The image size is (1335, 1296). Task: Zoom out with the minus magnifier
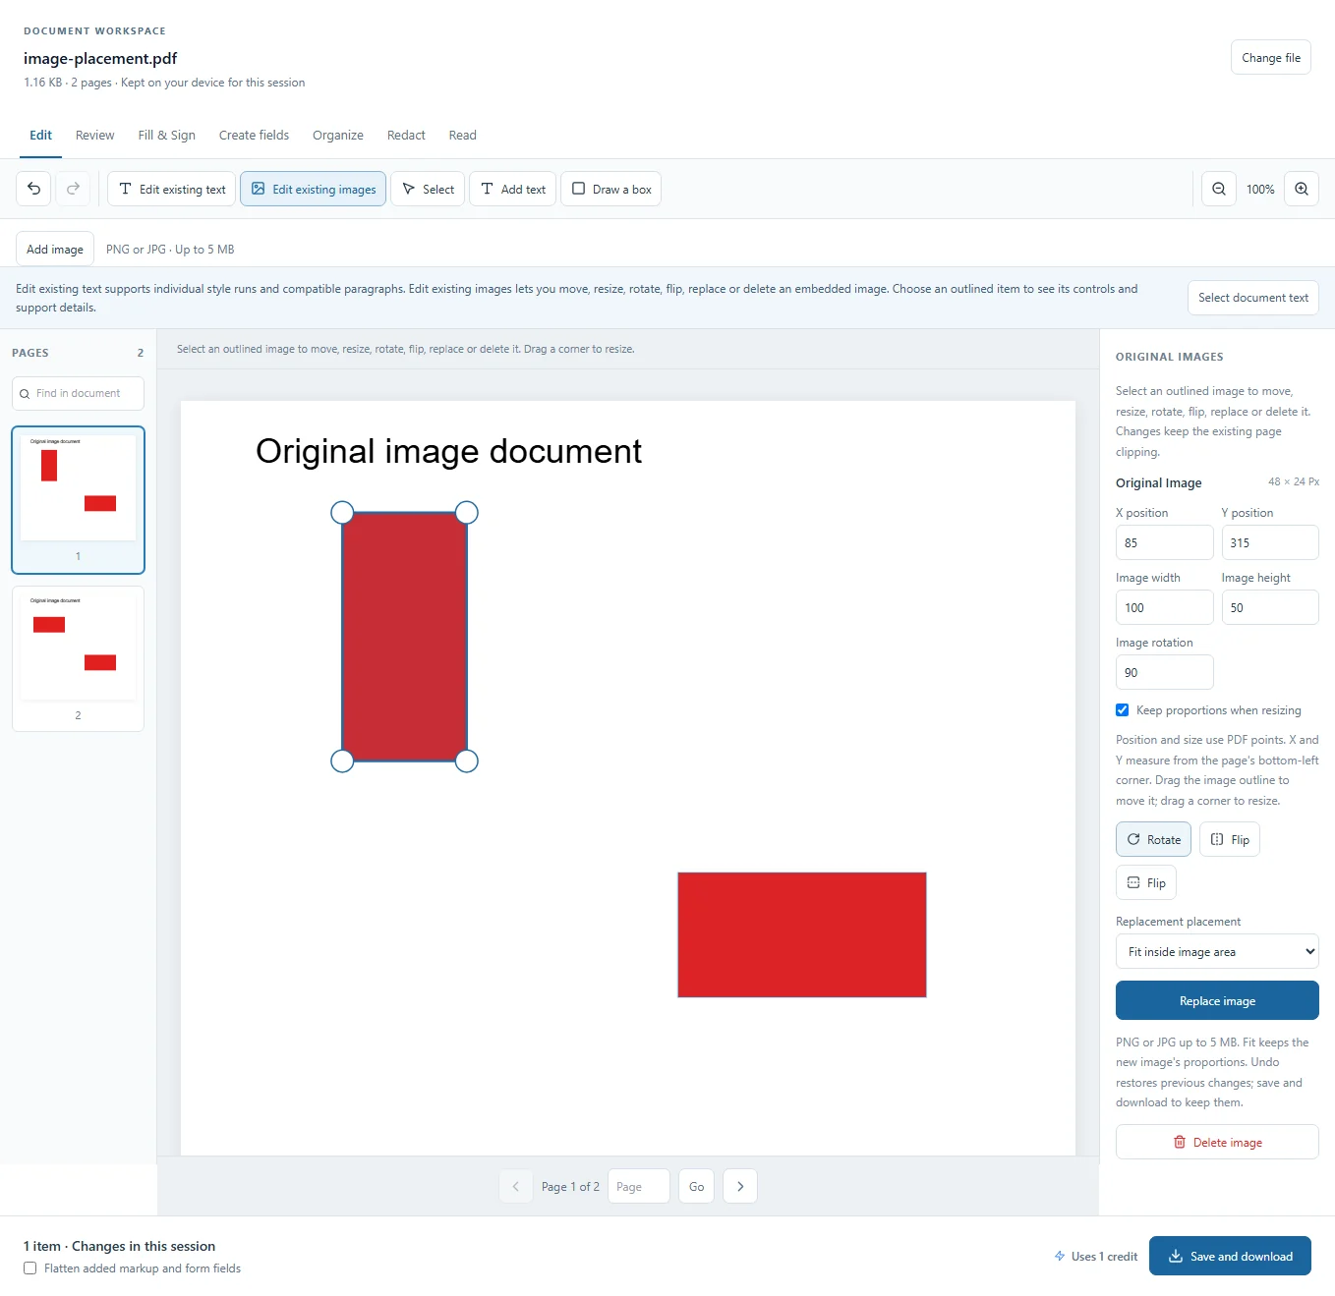[1219, 189]
